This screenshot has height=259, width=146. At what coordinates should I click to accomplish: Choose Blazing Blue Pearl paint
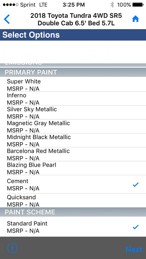(x=73, y=168)
